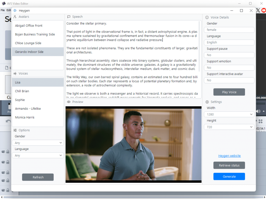Open the Height dropdown showing 720
The width and height of the screenshot is (266, 199).
pos(229,127)
